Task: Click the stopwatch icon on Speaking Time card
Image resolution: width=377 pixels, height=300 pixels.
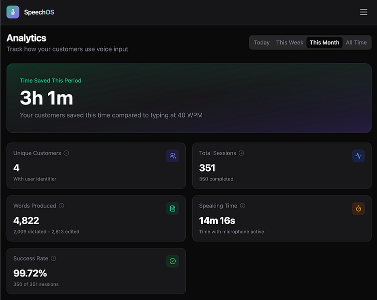Action: pos(359,208)
